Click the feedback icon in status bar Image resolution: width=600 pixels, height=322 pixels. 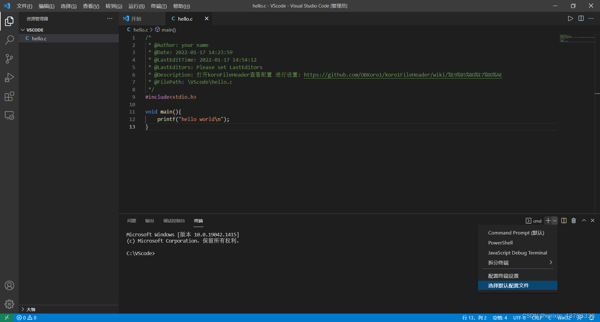(579, 318)
